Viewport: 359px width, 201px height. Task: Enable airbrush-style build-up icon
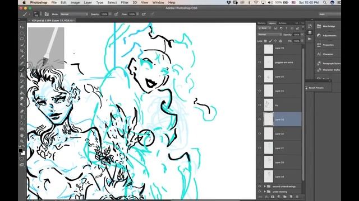tap(144, 14)
